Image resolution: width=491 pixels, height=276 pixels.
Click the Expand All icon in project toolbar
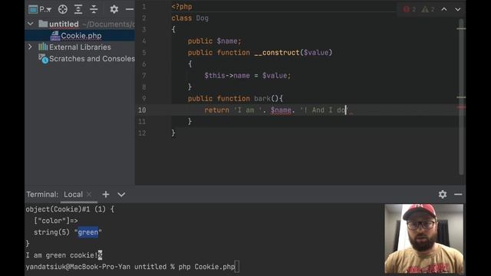click(x=78, y=9)
